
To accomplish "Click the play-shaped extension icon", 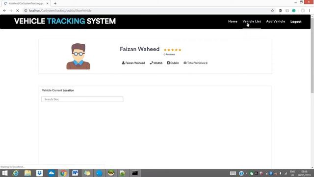I will 281,11.
